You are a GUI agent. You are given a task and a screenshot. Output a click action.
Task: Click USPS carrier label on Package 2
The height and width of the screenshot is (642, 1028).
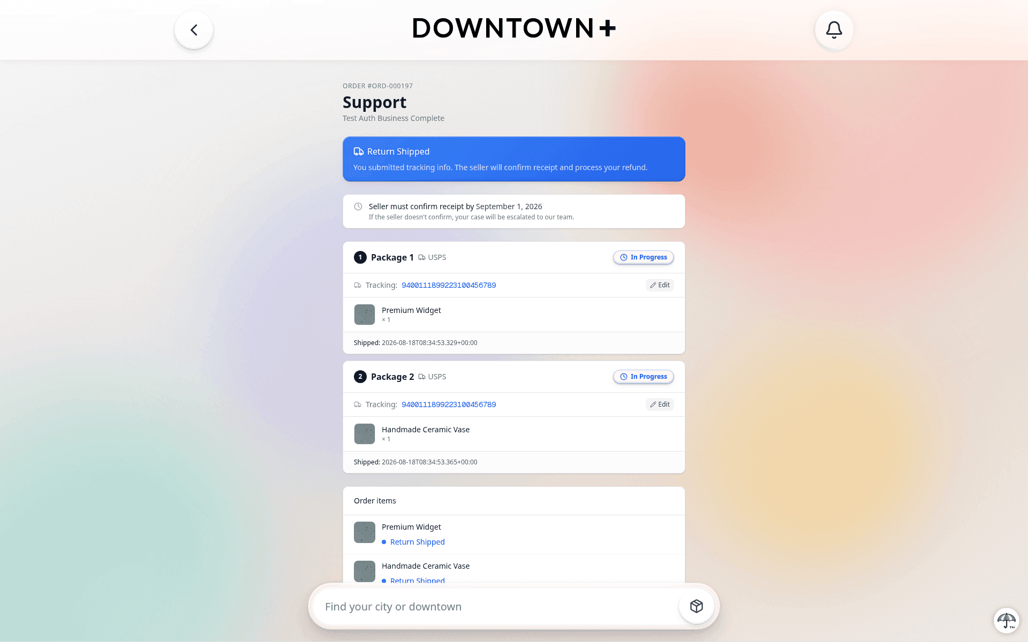click(437, 377)
